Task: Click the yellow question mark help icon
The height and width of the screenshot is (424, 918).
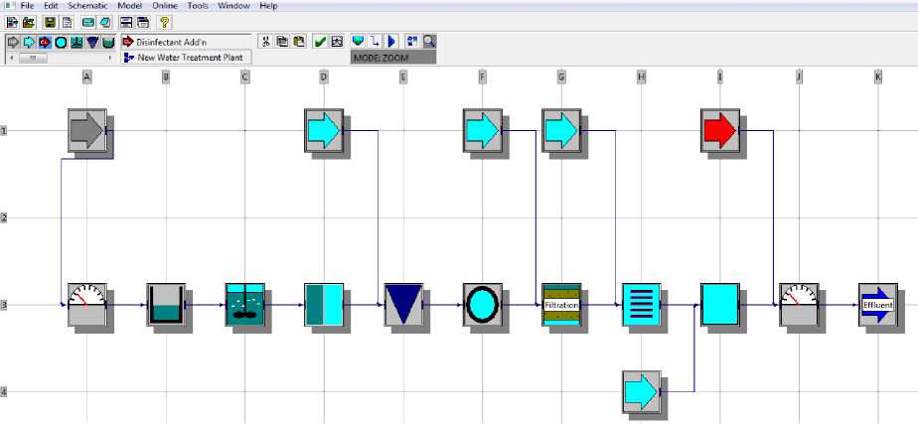Action: click(165, 22)
